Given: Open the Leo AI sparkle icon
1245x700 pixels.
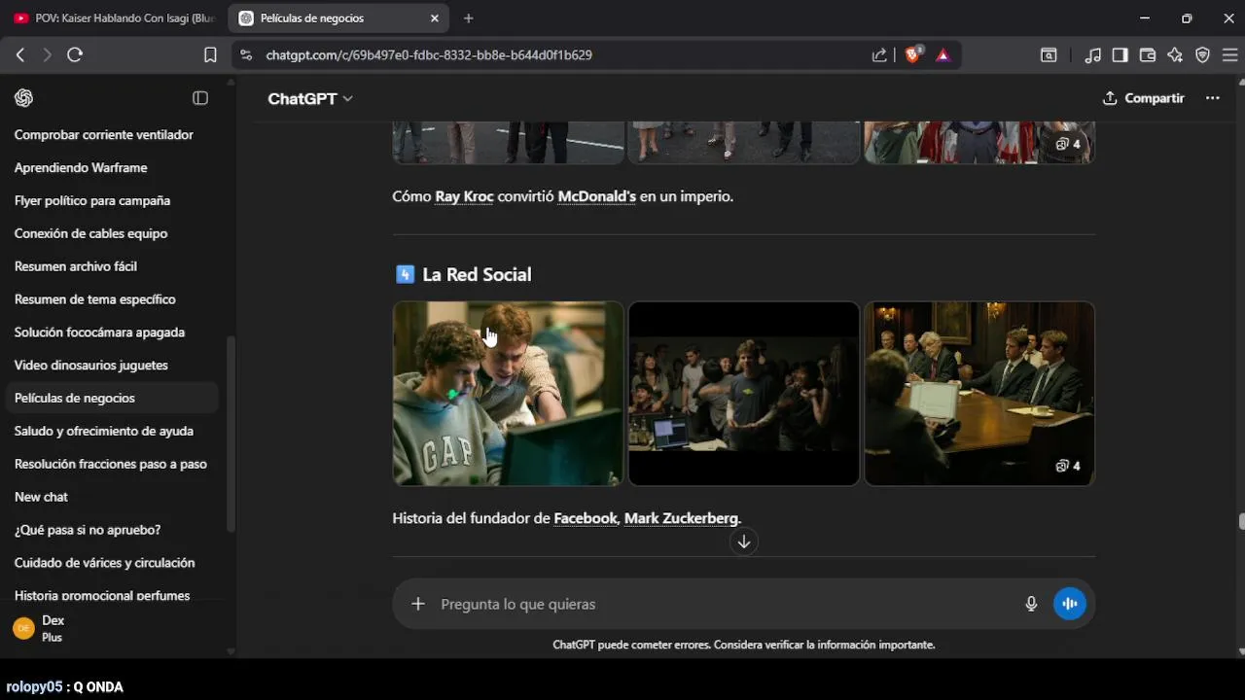Looking at the screenshot, I should 1175,55.
